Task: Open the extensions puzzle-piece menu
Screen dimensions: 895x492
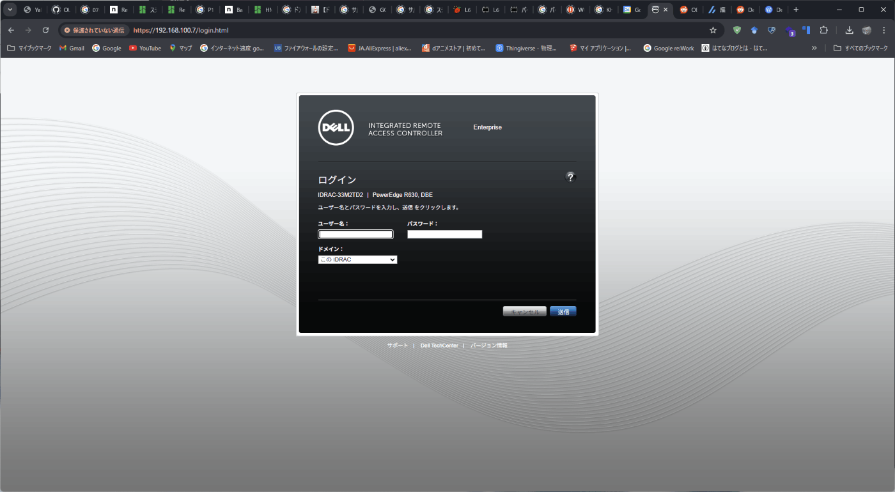Action: click(823, 30)
